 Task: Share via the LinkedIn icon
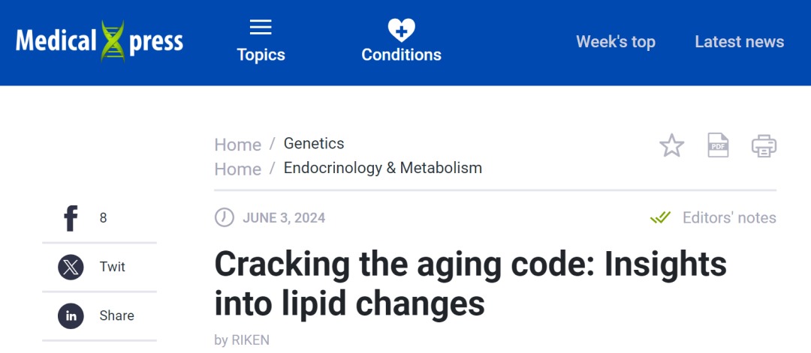[x=71, y=316]
